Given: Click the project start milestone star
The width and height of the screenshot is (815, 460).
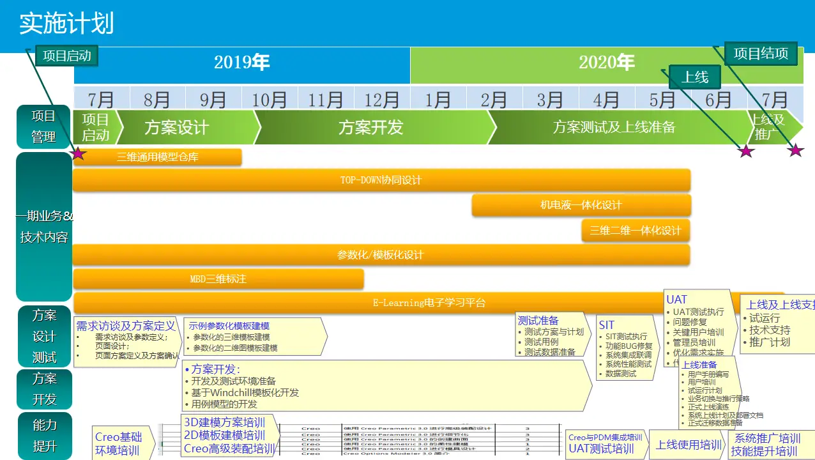Looking at the screenshot, I should 79,153.
